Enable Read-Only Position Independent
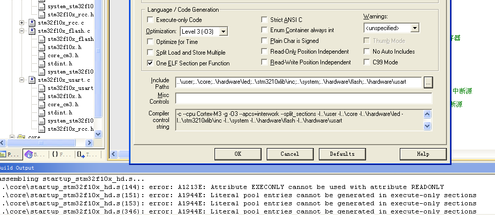Image resolution: width=495 pixels, height=215 pixels. [x=264, y=52]
